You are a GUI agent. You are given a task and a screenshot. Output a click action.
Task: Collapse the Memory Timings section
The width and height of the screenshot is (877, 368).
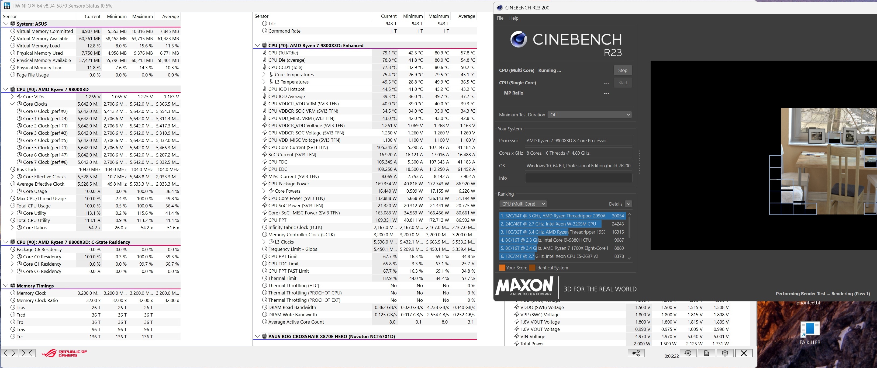coord(5,286)
